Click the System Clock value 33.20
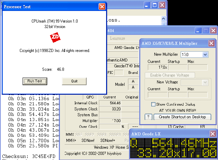 coord(110,109)
